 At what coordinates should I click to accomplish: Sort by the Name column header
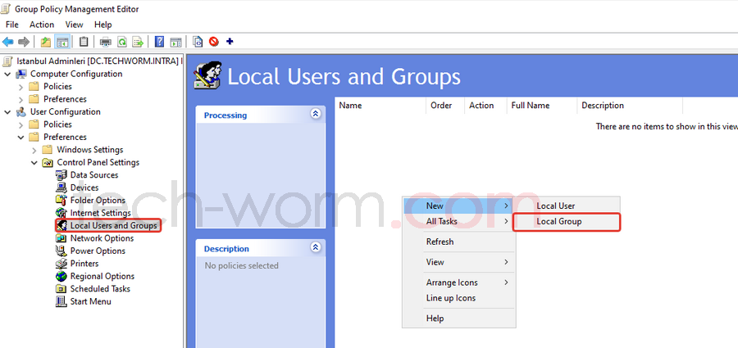[351, 105]
